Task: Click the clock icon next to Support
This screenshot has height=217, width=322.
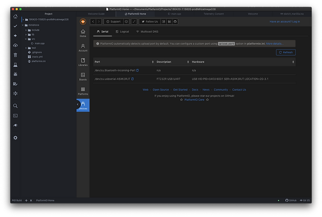Action: 126,21
